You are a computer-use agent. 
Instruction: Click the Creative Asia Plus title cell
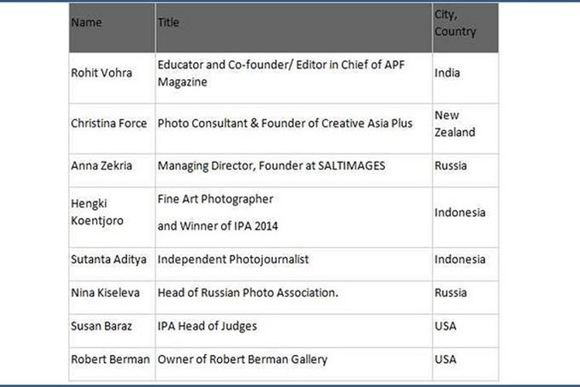tap(285, 123)
